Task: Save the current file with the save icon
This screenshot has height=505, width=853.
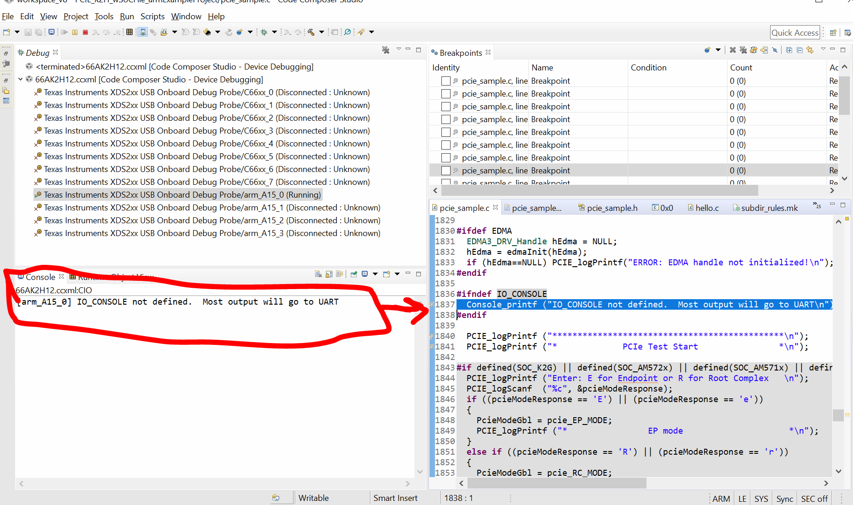Action: click(x=27, y=32)
